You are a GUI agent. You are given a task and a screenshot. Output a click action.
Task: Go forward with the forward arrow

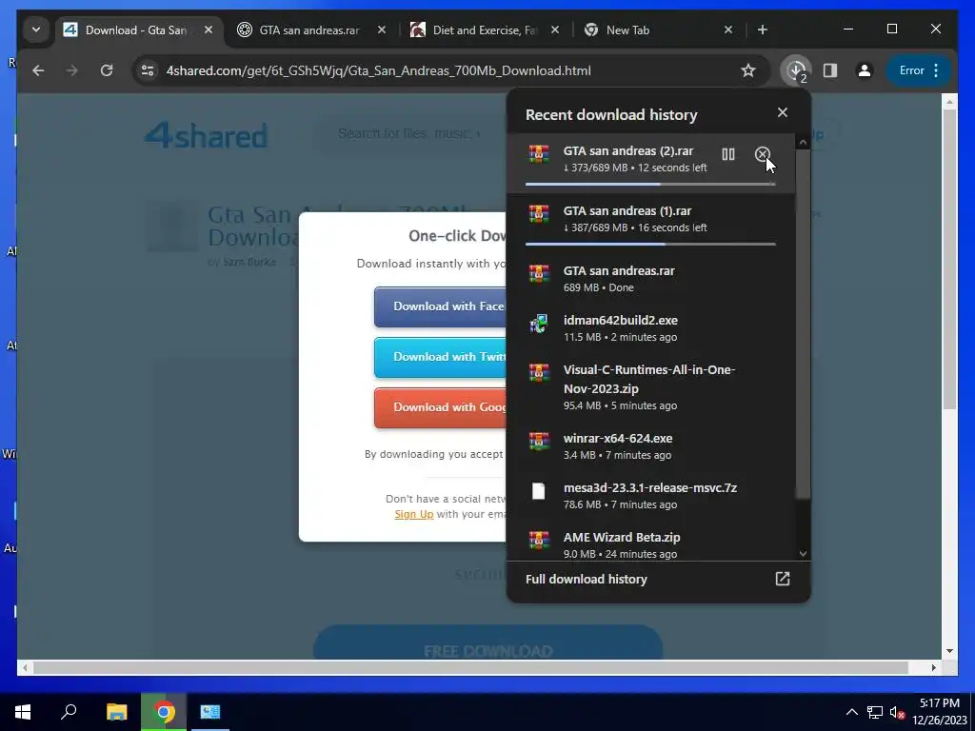point(72,70)
